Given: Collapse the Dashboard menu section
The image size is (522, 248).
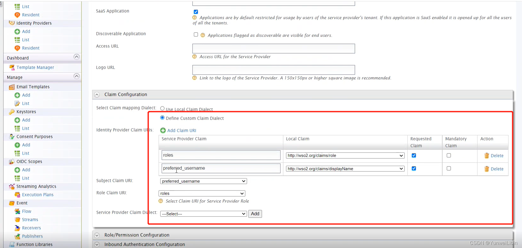Looking at the screenshot, I should 77,57.
